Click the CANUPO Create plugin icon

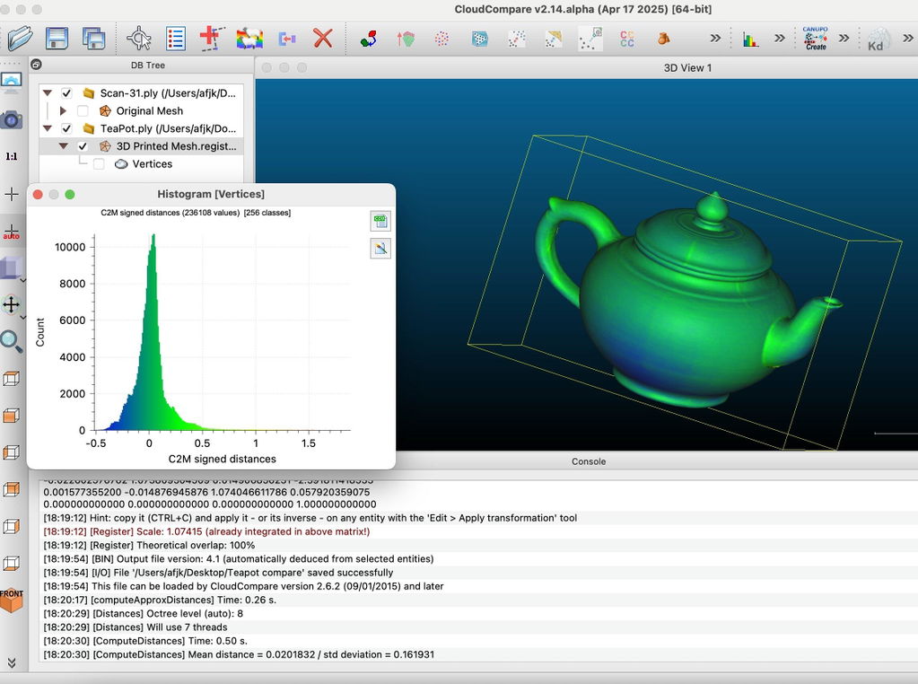815,39
